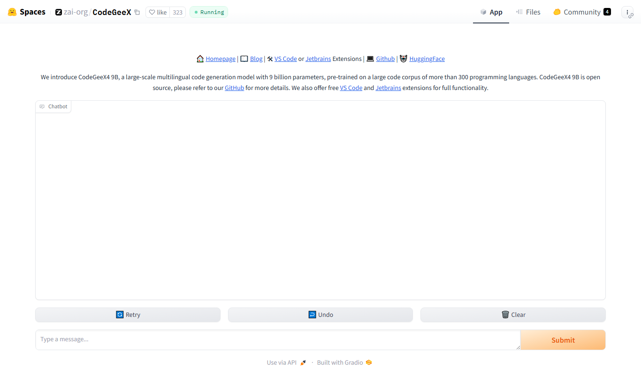Click the Chatbot label
This screenshot has height=375, width=641.
pos(53,106)
